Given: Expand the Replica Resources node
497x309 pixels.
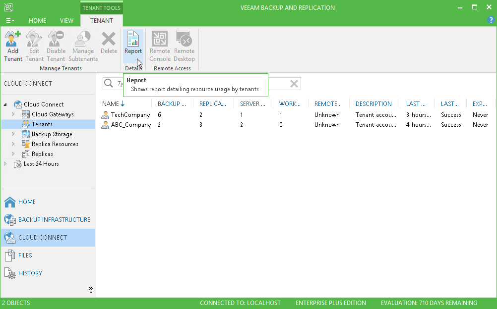Looking at the screenshot, I should (x=13, y=144).
